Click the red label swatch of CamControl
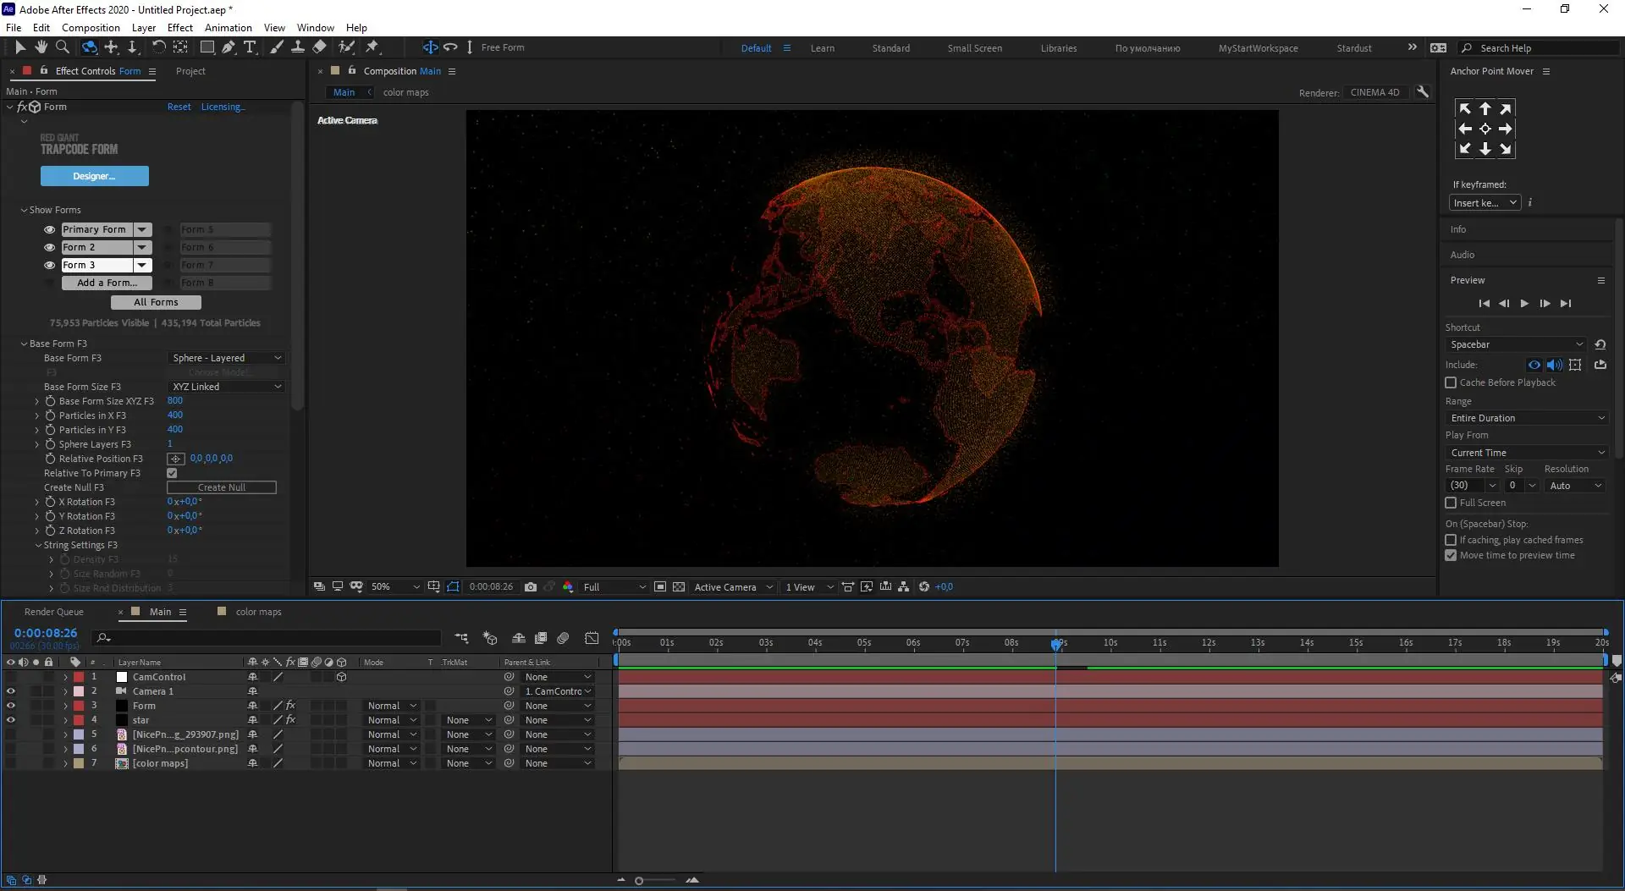The width and height of the screenshot is (1625, 891). click(x=79, y=677)
